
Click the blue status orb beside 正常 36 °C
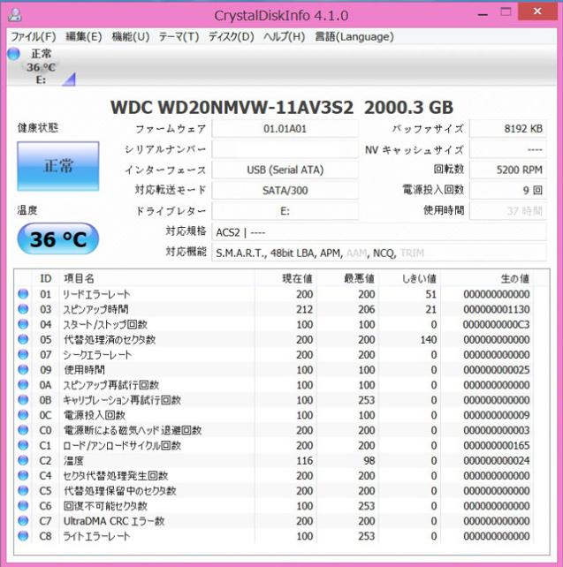click(14, 54)
